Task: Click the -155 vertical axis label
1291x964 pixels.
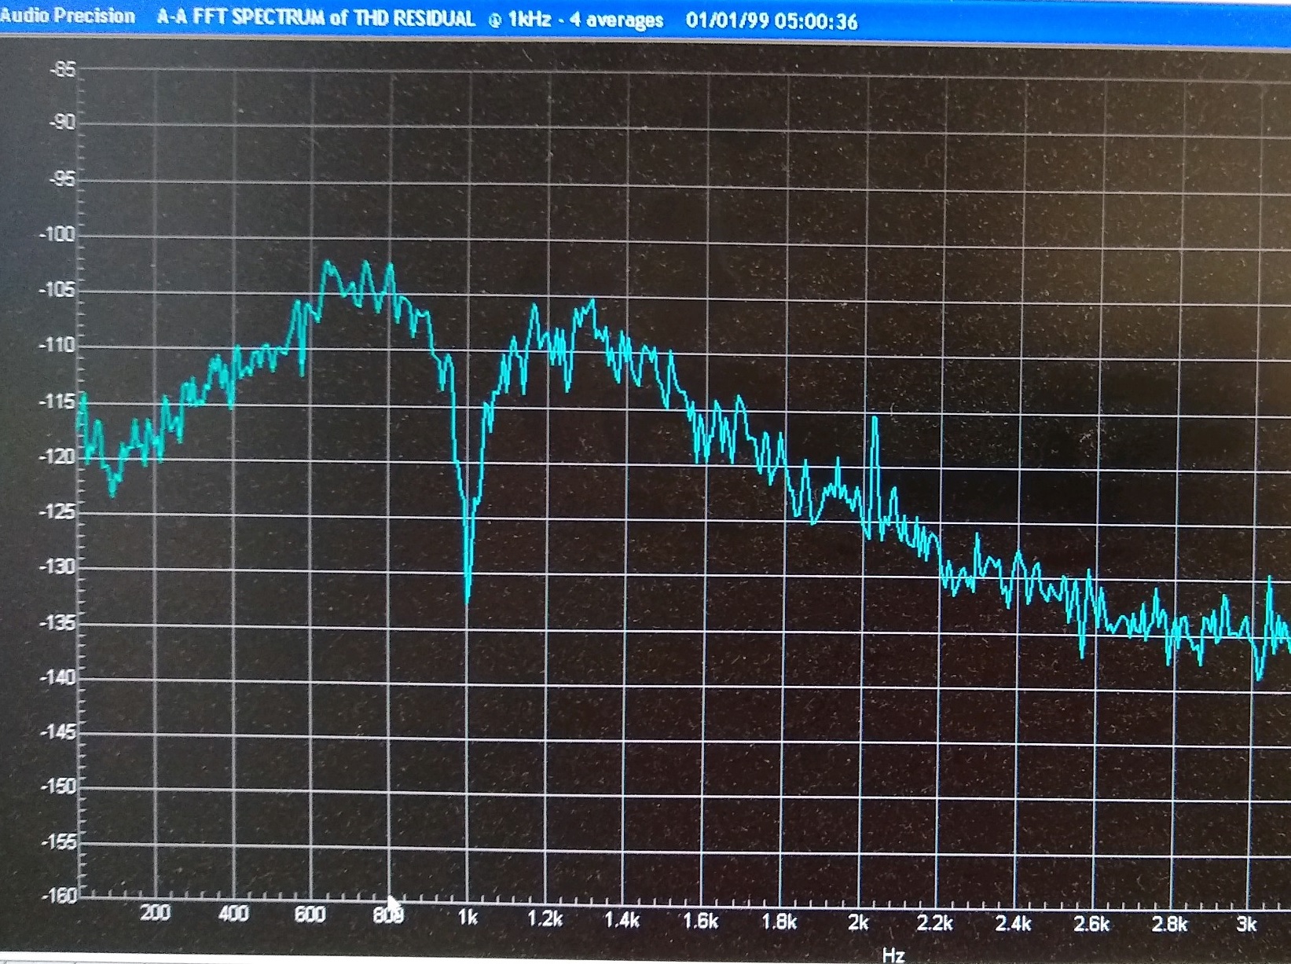Action: point(57,842)
